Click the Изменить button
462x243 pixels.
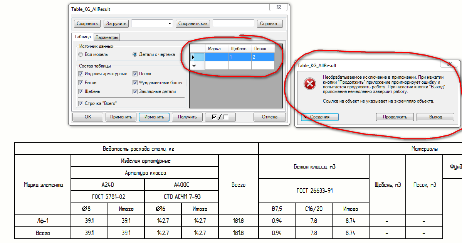154,117
